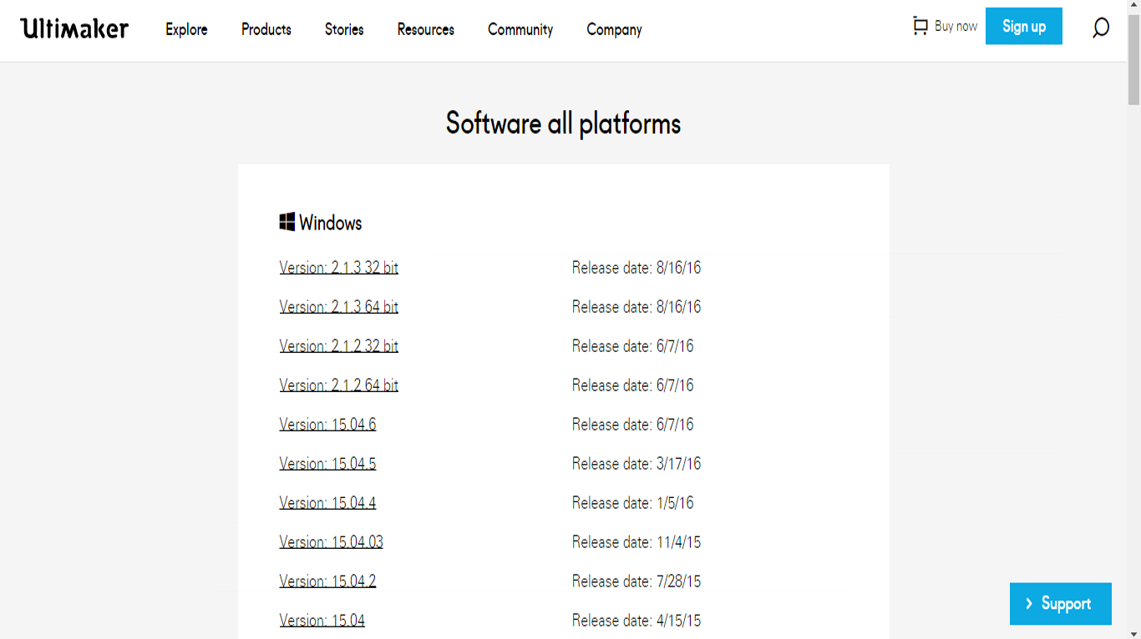This screenshot has height=639, width=1141.
Task: Download Version 2.1.2 64 bit
Action: click(x=338, y=385)
